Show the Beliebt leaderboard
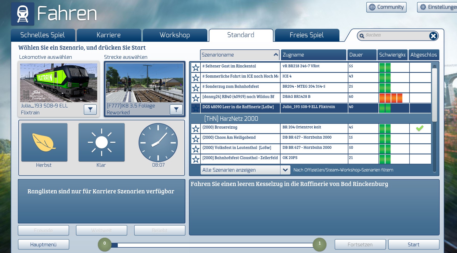This screenshot has height=253, width=457. pyautogui.click(x=160, y=231)
